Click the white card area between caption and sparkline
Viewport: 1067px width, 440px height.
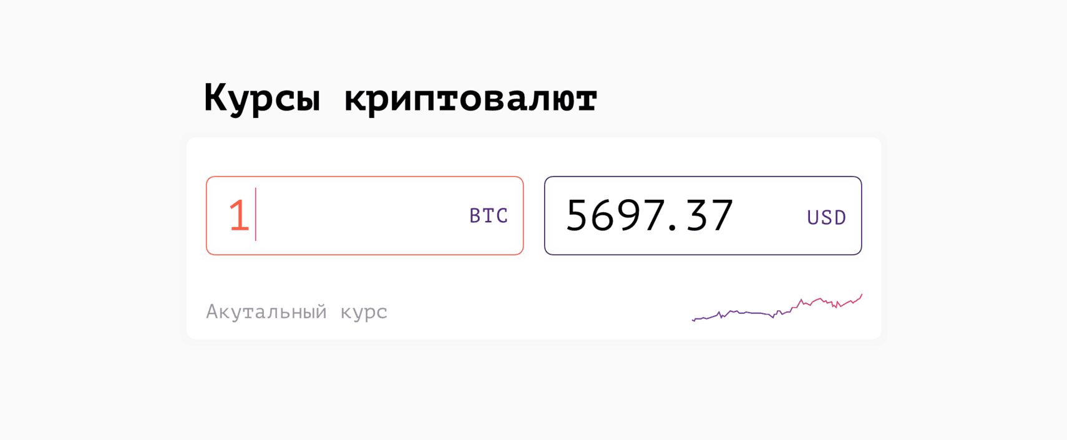537,311
